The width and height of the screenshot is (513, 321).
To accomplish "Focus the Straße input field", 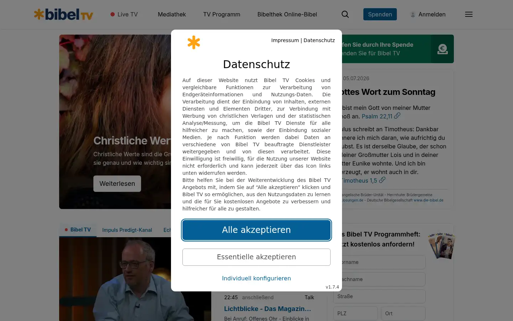I will pyautogui.click(x=379, y=296).
